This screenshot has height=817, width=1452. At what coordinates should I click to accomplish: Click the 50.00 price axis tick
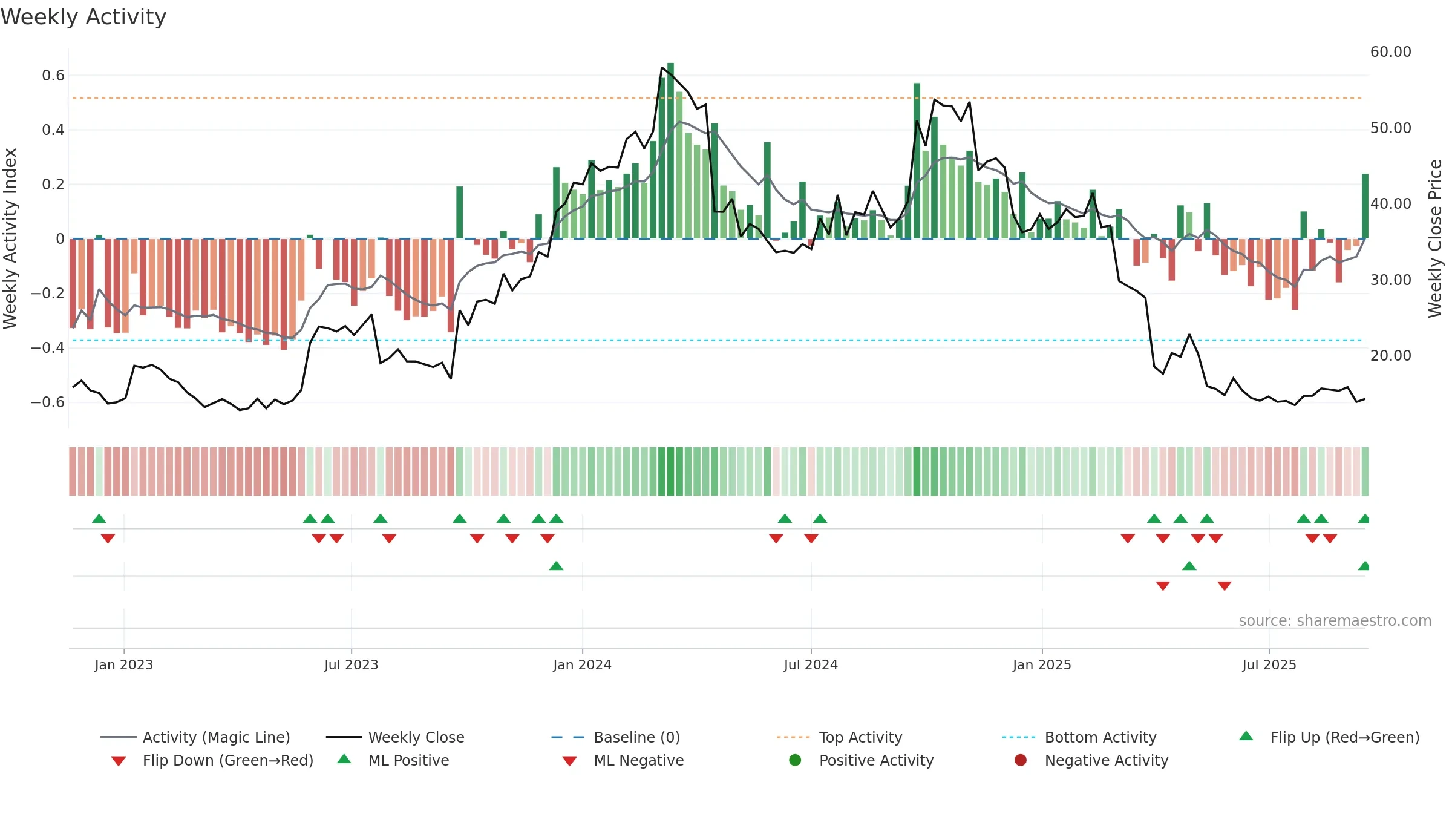point(1391,128)
